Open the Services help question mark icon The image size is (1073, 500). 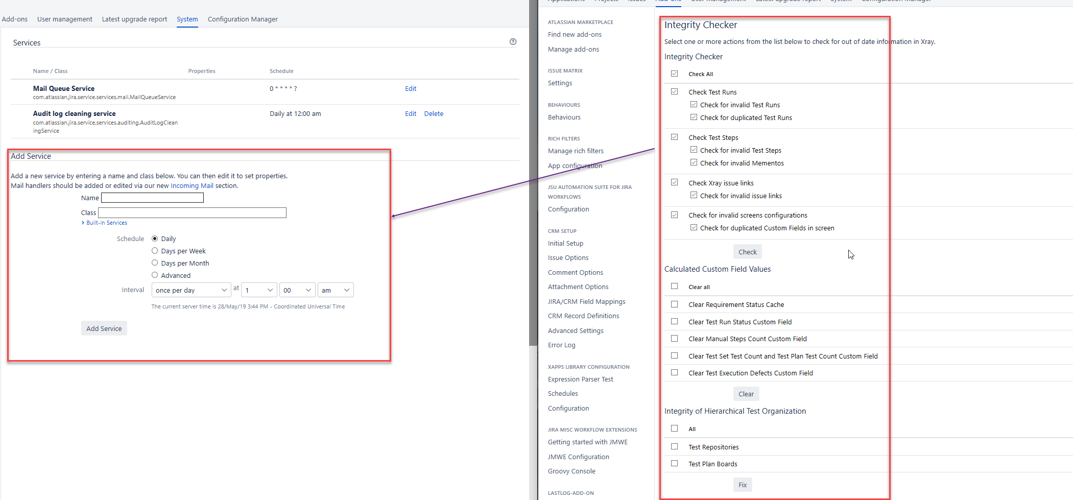[x=513, y=42]
